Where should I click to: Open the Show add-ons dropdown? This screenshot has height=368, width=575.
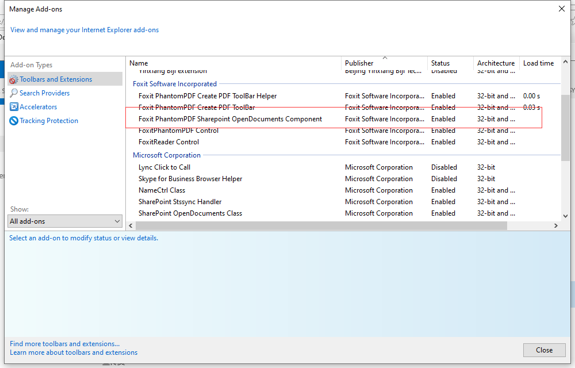pyautogui.click(x=66, y=221)
